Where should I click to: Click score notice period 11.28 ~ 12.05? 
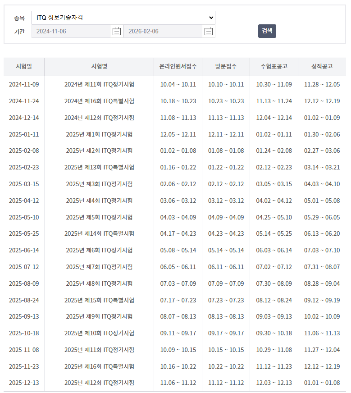(322, 84)
